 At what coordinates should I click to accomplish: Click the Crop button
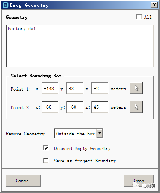(x=139, y=181)
